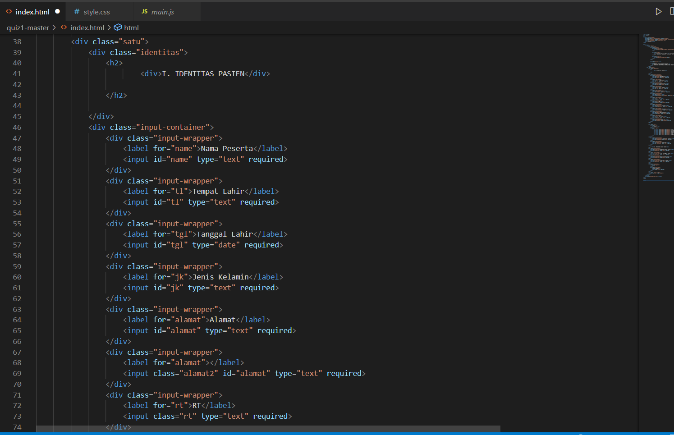
Task: Select line number 57 in gutter
Action: [x=17, y=245]
